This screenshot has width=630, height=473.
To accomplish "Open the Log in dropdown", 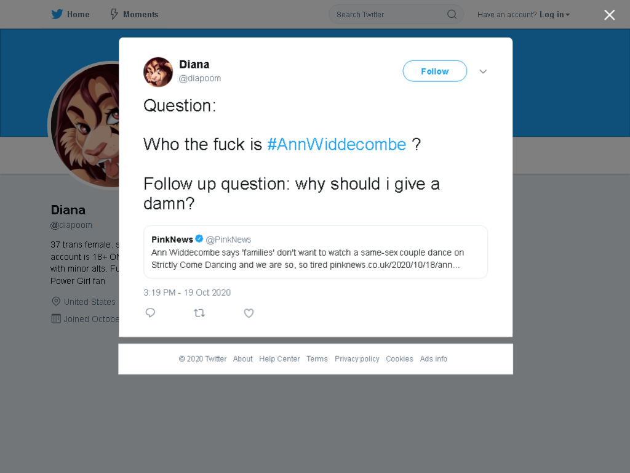I will click(x=554, y=15).
